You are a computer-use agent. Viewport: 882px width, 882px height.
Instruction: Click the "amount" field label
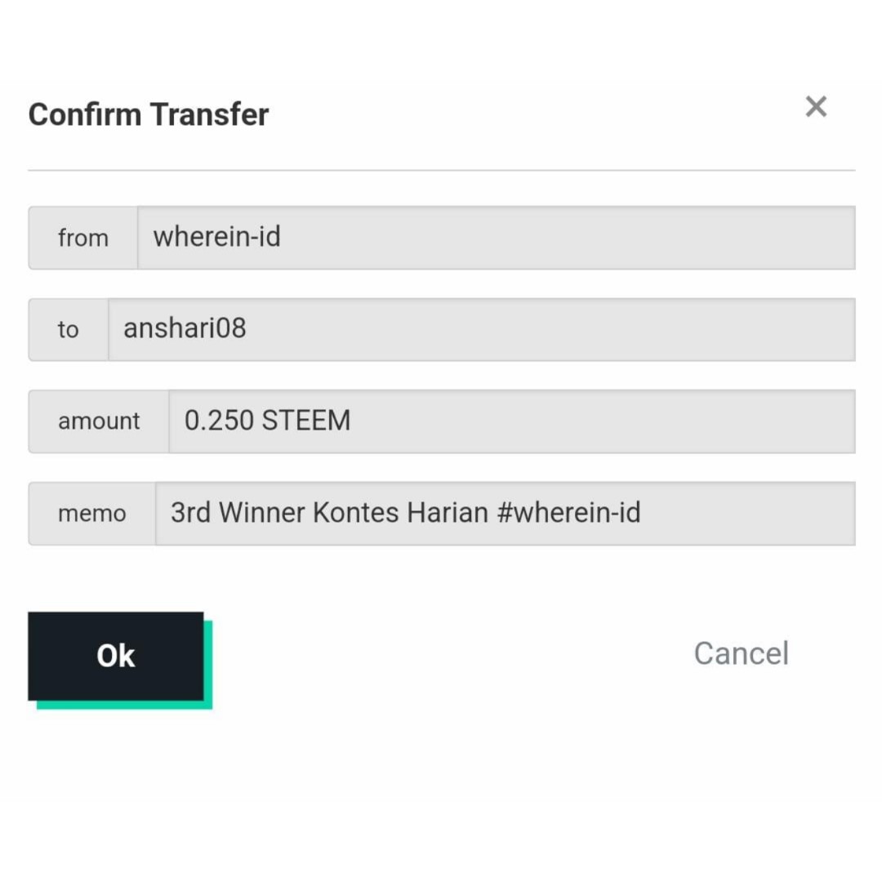[x=99, y=421]
